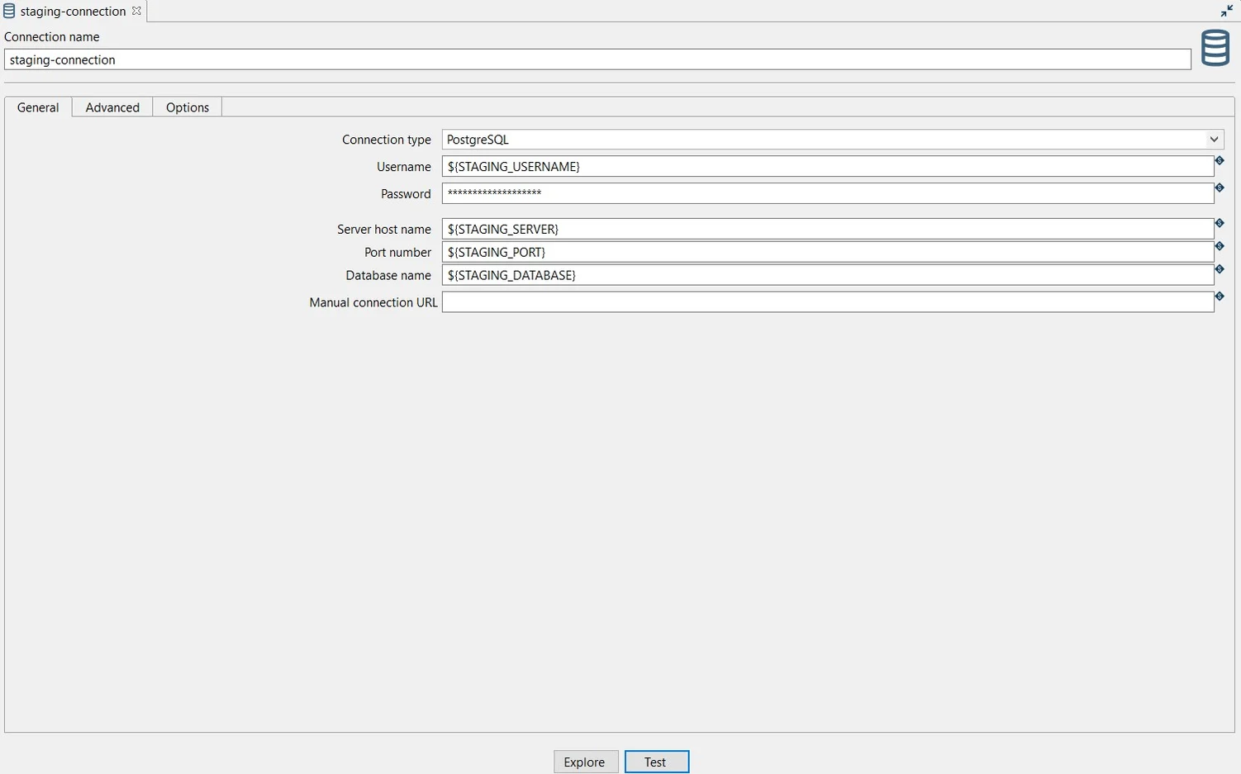Click the variable icon beside Manual connection URL
This screenshot has height=774, width=1241.
point(1220,296)
